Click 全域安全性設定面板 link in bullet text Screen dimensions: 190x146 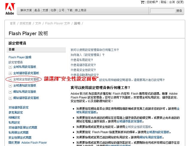tap(138, 127)
